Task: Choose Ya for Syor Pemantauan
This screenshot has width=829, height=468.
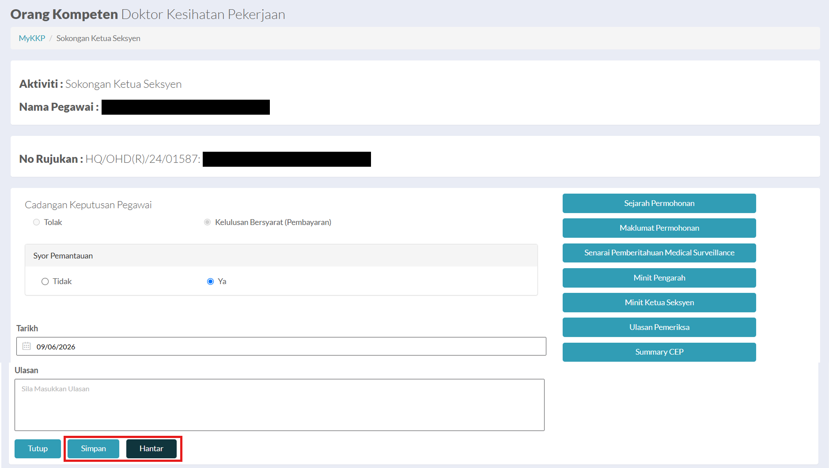Action: tap(210, 281)
